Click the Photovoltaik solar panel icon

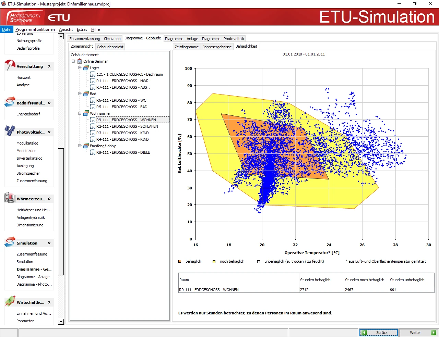(10, 131)
